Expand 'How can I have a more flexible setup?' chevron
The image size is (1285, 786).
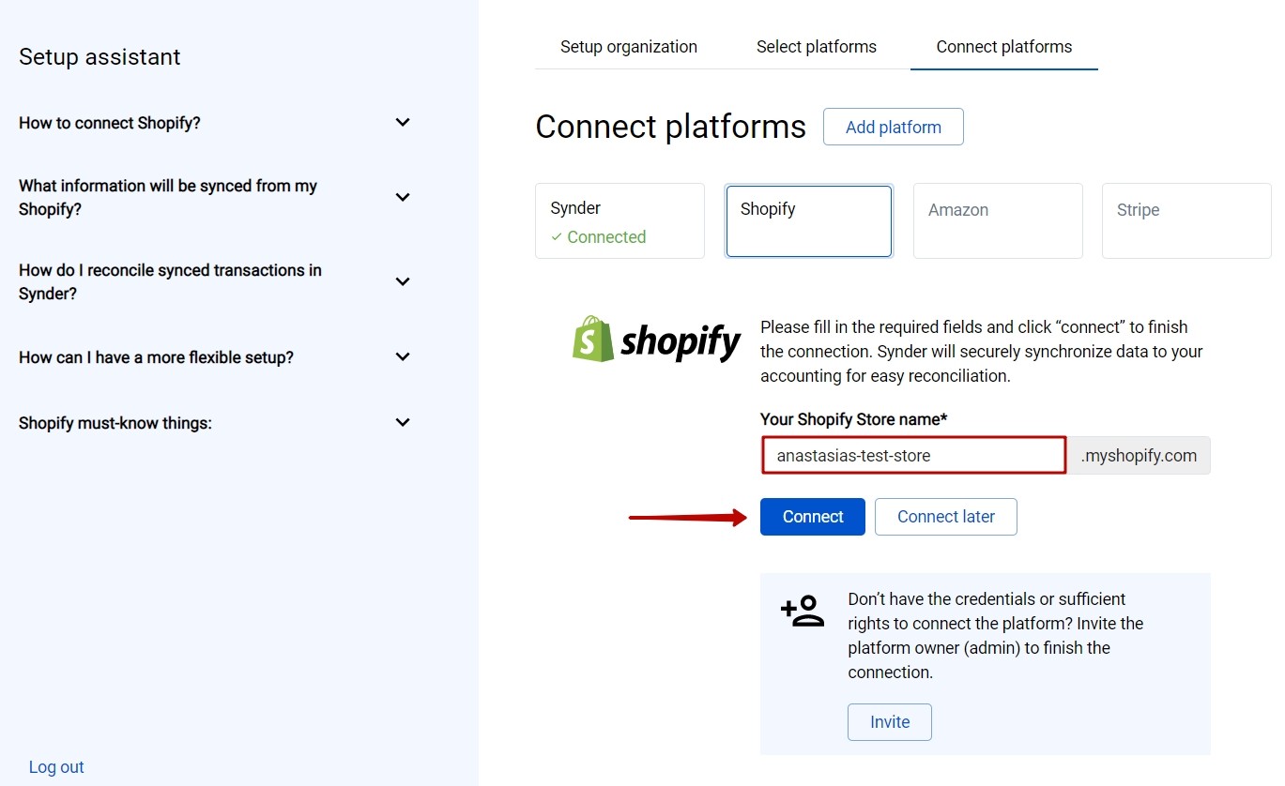pos(403,357)
